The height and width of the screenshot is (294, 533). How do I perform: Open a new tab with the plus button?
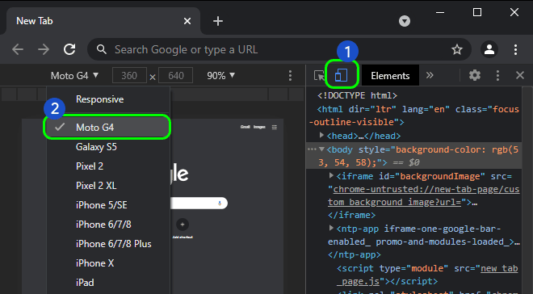218,21
